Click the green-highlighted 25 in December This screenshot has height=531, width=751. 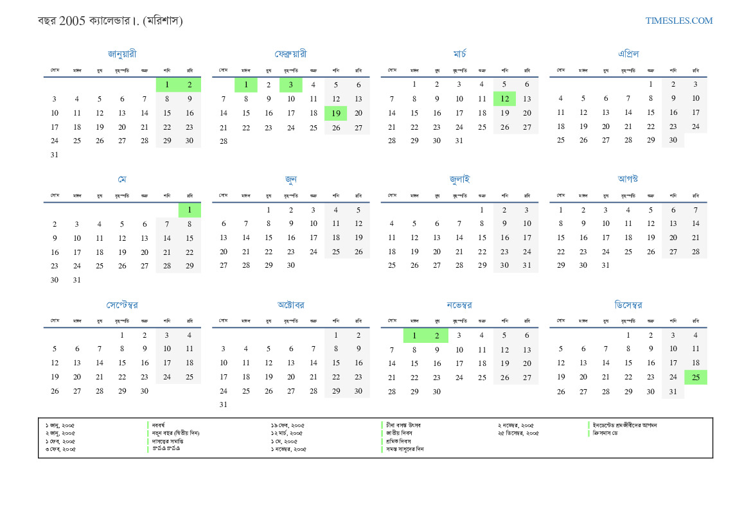[696, 378]
